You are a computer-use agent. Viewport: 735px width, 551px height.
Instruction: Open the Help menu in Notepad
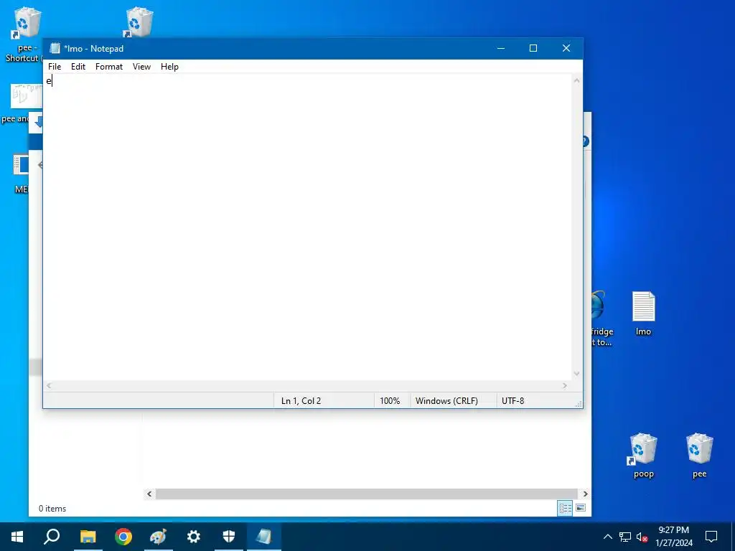point(169,67)
